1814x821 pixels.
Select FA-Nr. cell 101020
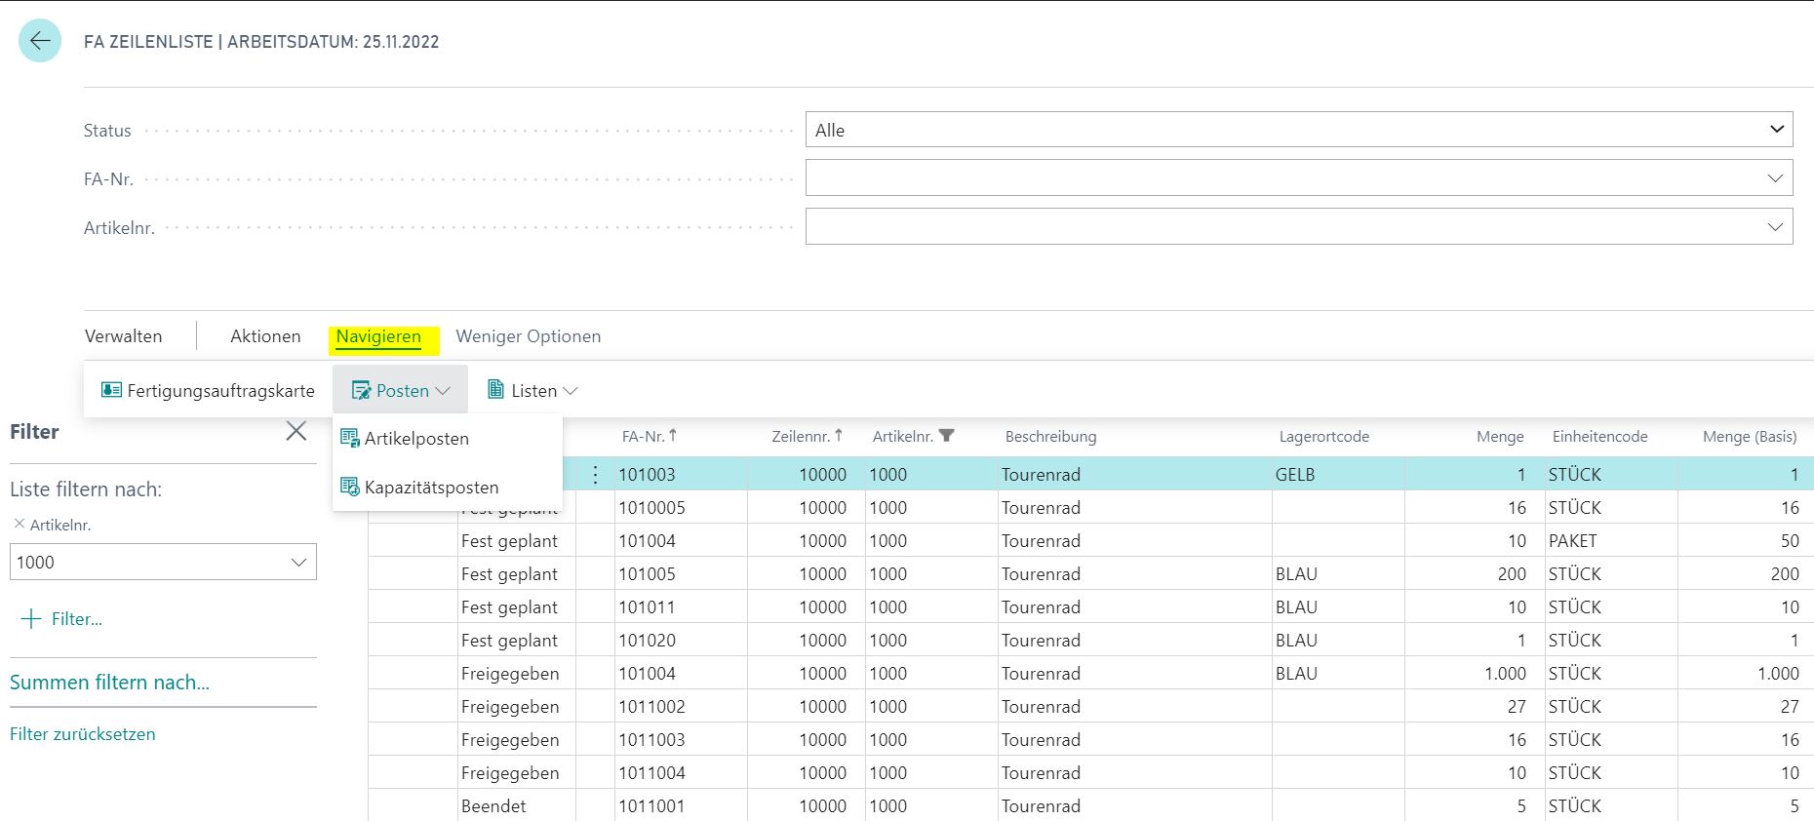pyautogui.click(x=680, y=641)
